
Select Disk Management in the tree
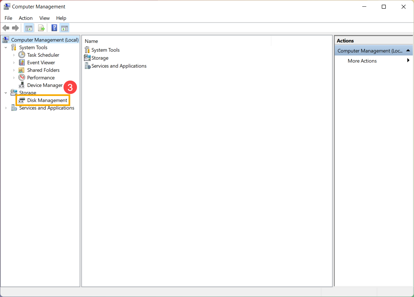(47, 100)
